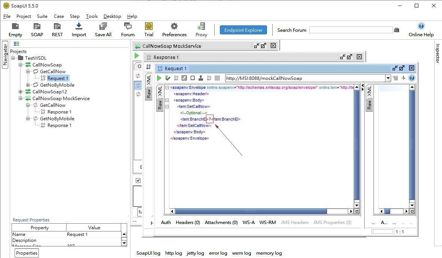Image resolution: width=442 pixels, height=258 pixels.
Task: Click the Save All icon
Action: pos(103,27)
